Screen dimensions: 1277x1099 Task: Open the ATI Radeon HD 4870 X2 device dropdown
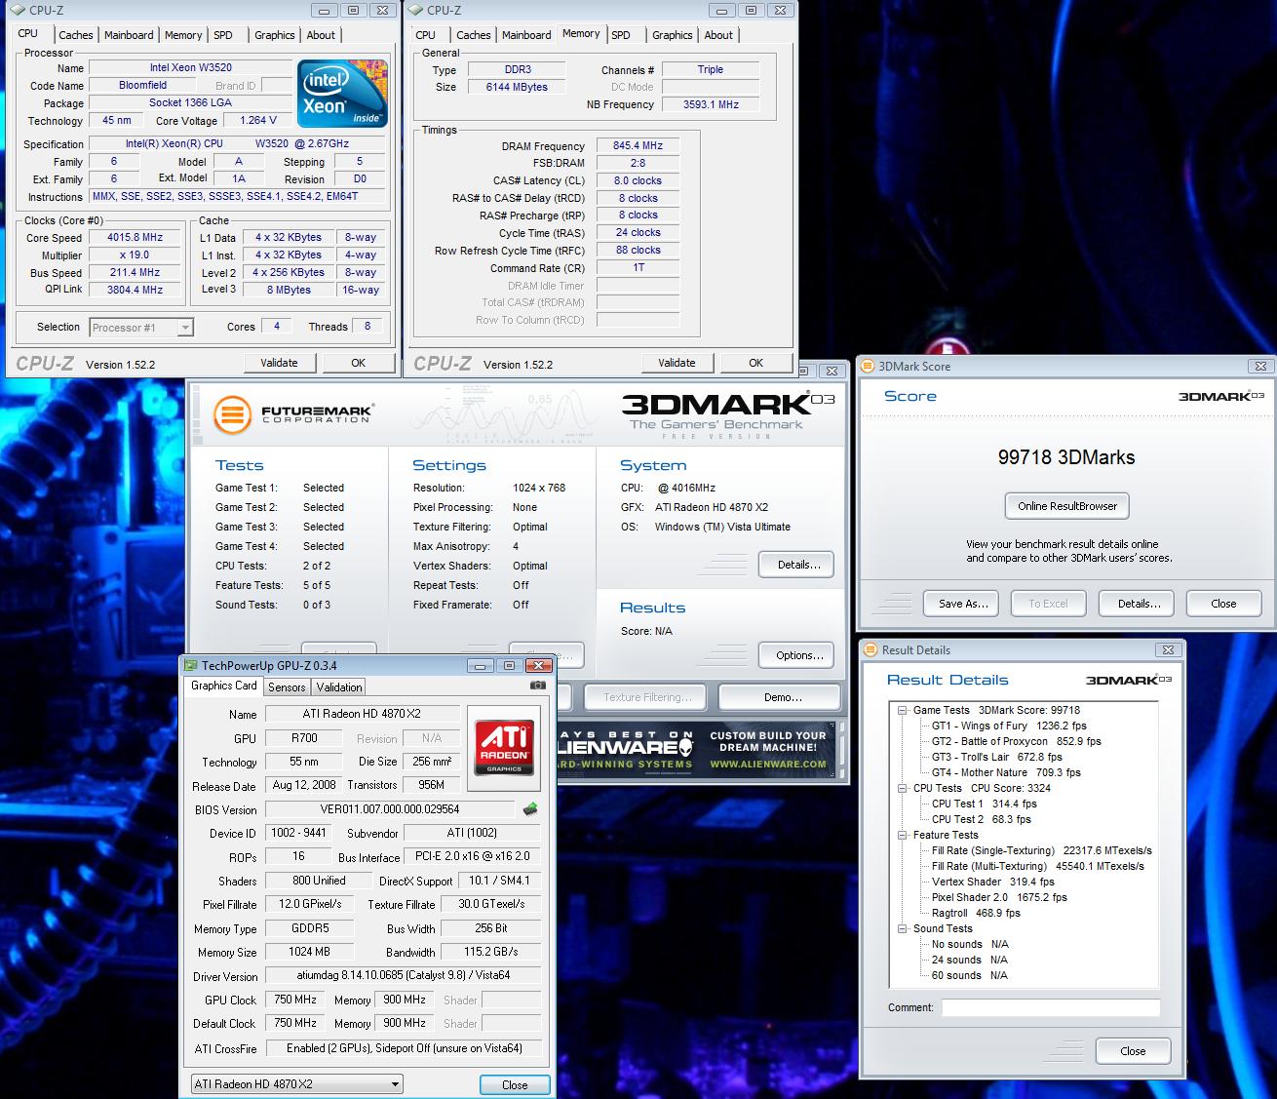tap(296, 1083)
